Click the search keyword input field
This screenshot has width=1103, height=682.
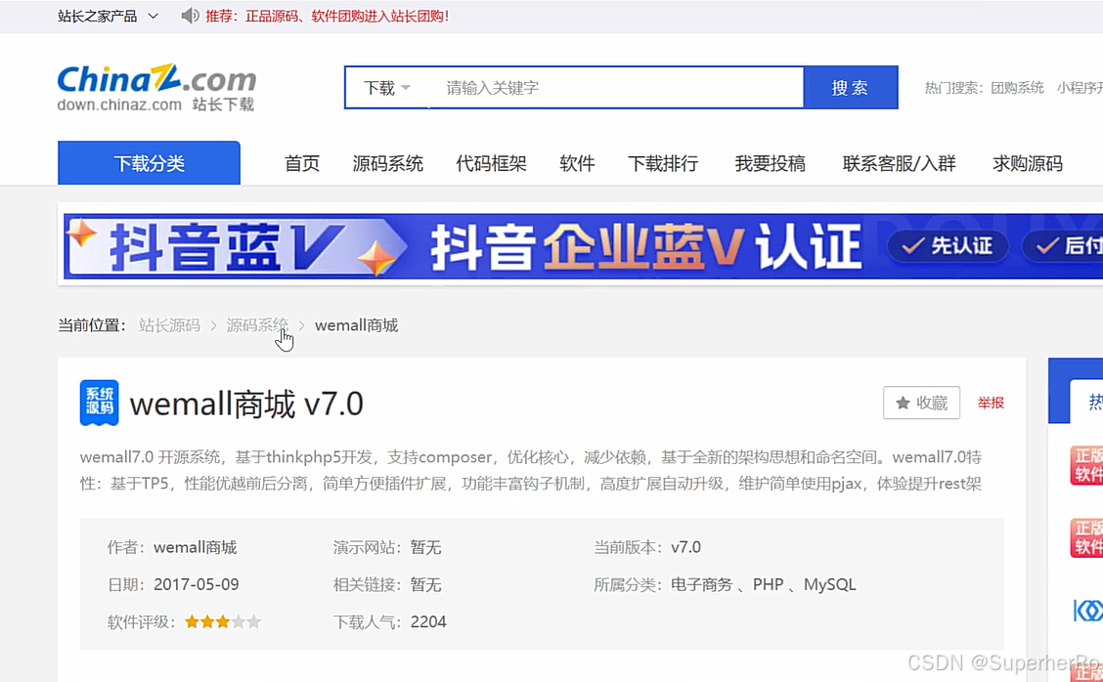(x=615, y=88)
